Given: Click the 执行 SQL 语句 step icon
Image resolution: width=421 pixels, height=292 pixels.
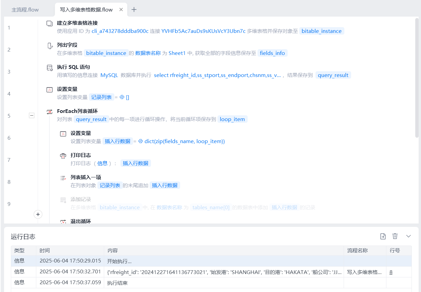Looking at the screenshot, I should 50,68.
